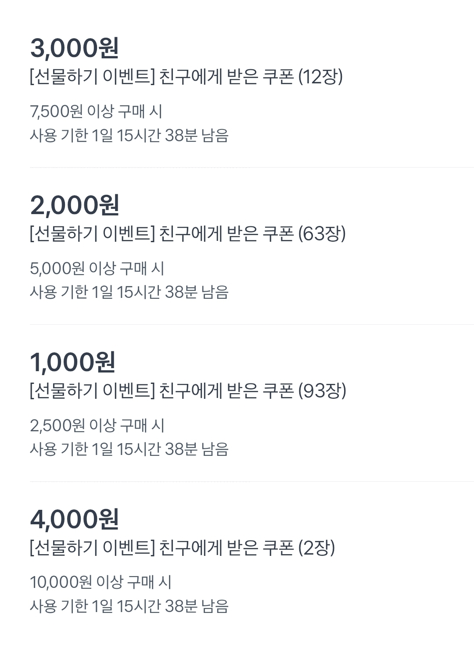Click the (63장) coupon count text

322,234
